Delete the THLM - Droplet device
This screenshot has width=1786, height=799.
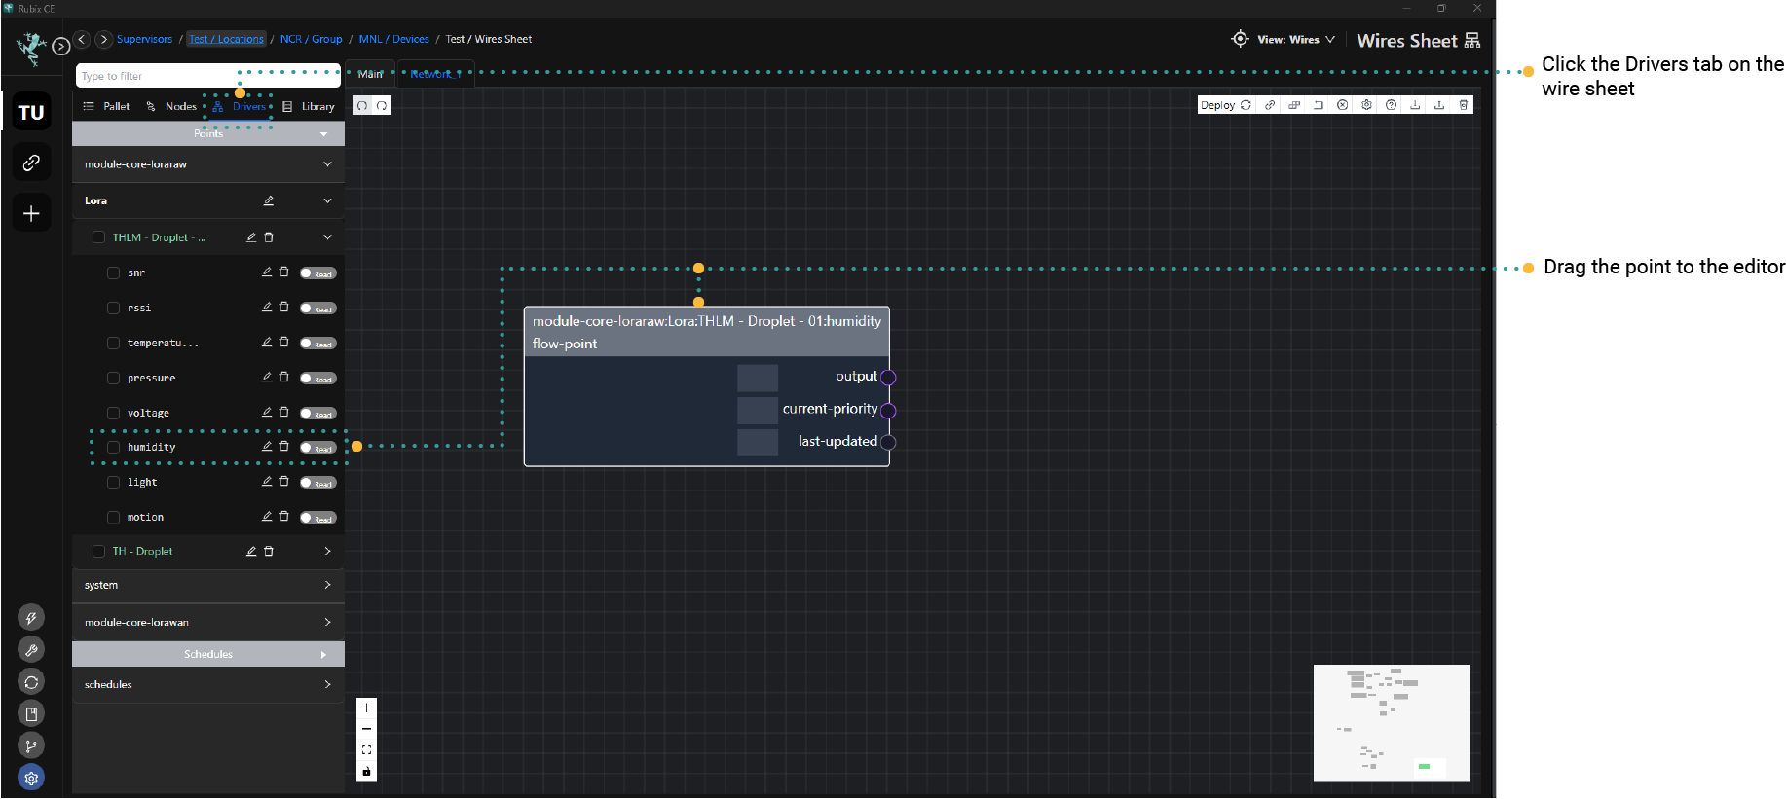pos(269,236)
